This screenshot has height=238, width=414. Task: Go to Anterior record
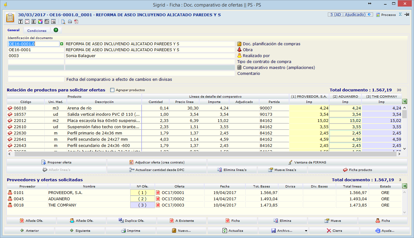(29, 231)
